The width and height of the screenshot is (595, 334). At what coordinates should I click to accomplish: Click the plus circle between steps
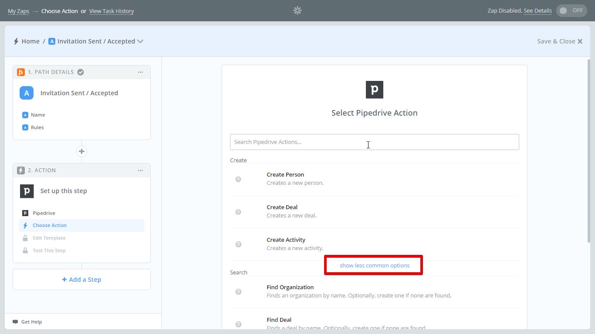[81, 151]
